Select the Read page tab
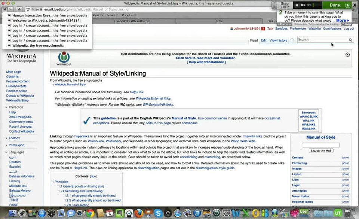The height and width of the screenshot is (219, 359). coord(254,40)
